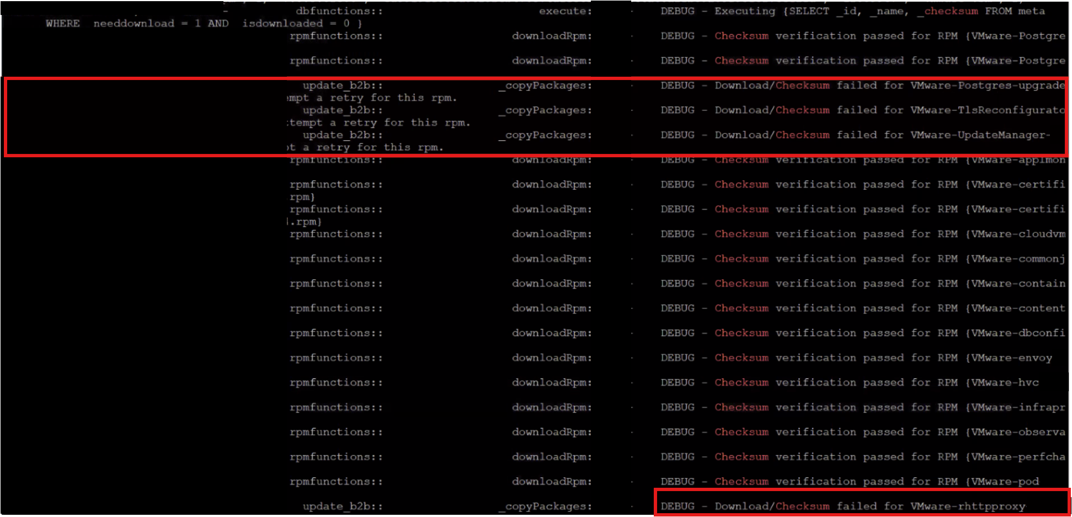Select the 'Executing {SELECT _id, _name' message
Screen dimensions: 1072x517
pos(811,11)
